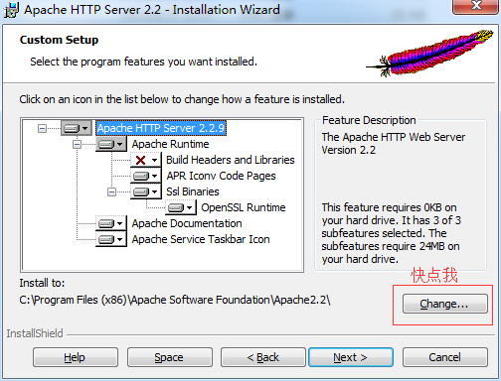Open install-state dropdown for Apache Documentation
Viewport: 501px width, 381px height.
click(x=111, y=223)
